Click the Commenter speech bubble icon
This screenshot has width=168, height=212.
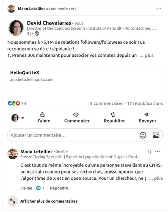click(x=76, y=114)
